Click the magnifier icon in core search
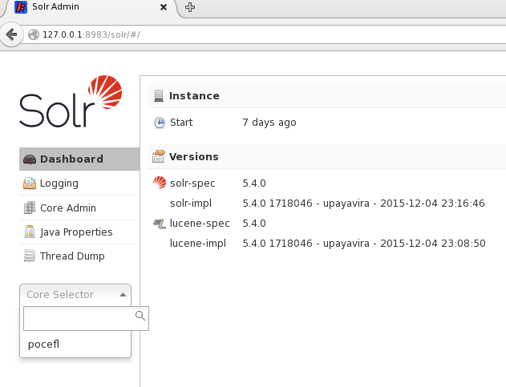506x387 pixels. 140,316
